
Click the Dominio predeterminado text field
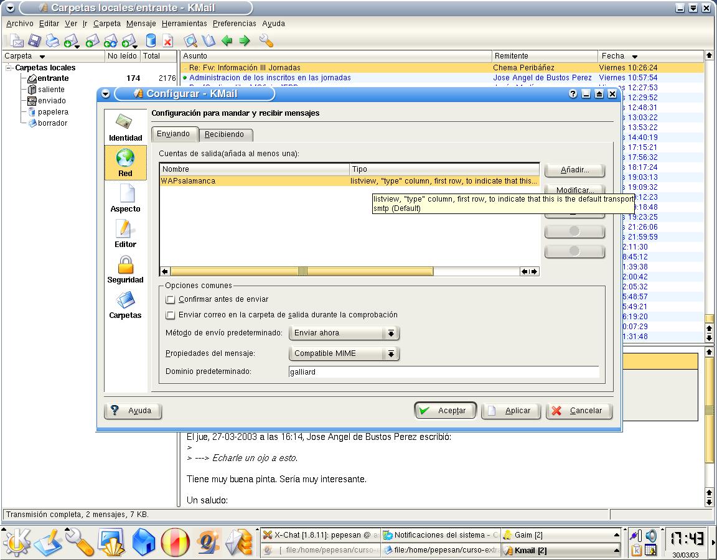click(x=443, y=372)
